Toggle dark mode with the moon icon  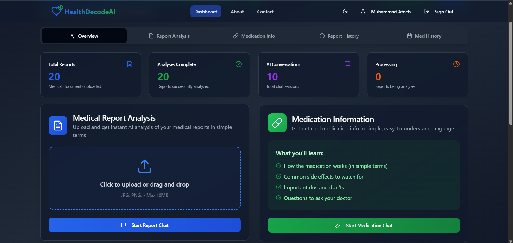pos(345,11)
